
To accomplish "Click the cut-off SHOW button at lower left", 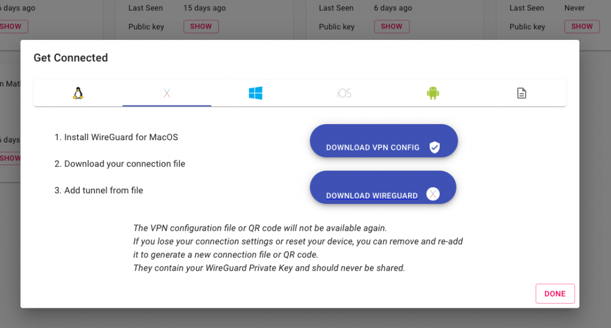I will [x=10, y=158].
